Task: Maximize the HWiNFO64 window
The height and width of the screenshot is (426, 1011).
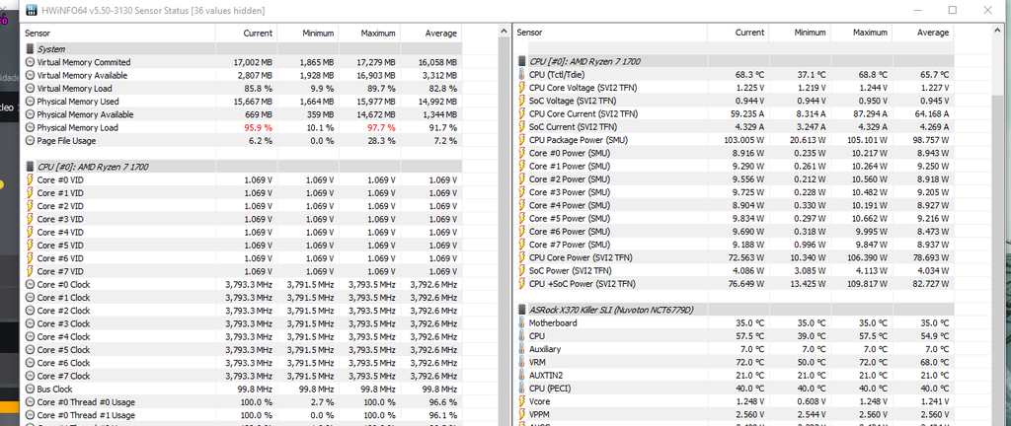Action: coord(953,10)
